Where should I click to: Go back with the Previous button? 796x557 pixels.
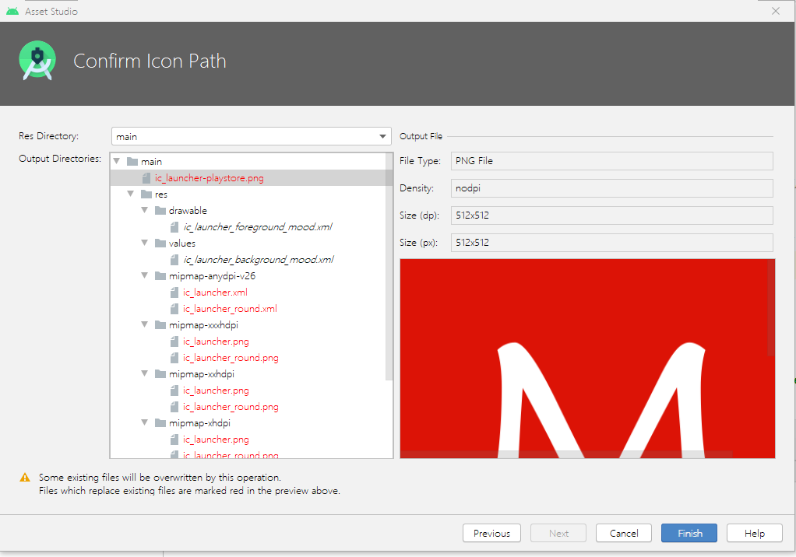(491, 534)
